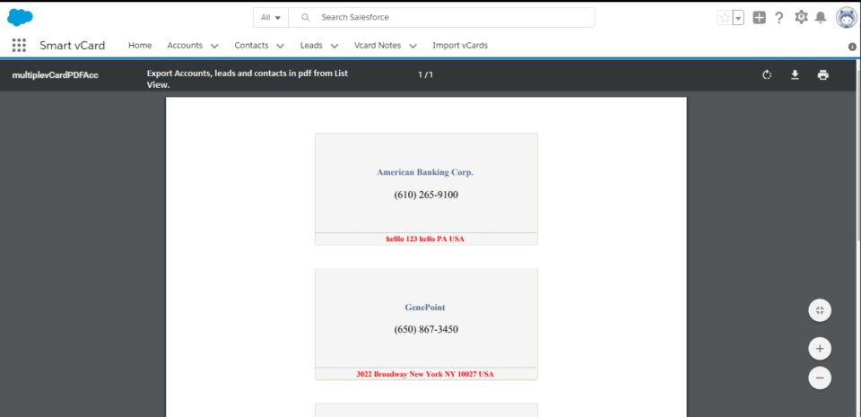
Task: Open the notifications bell
Action: [x=821, y=18]
